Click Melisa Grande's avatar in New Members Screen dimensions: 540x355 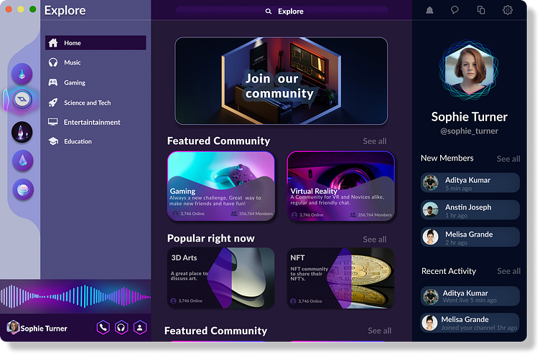pyautogui.click(x=430, y=237)
